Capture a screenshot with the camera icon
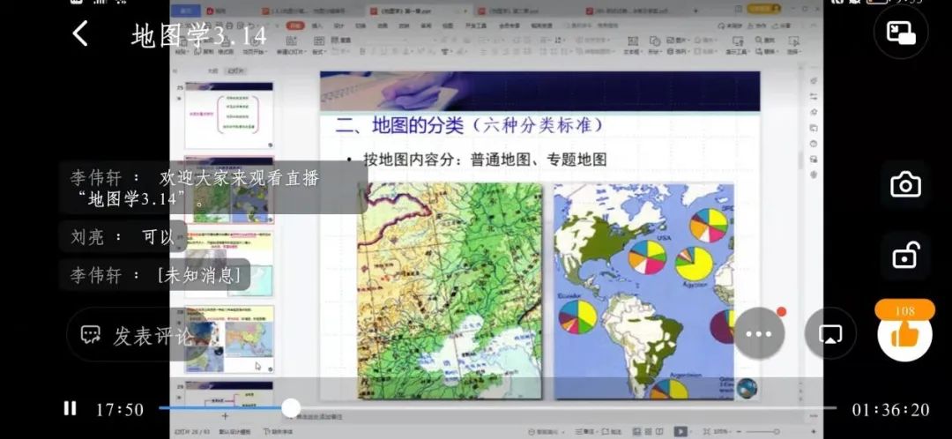This screenshot has width=952, height=439. (x=905, y=184)
